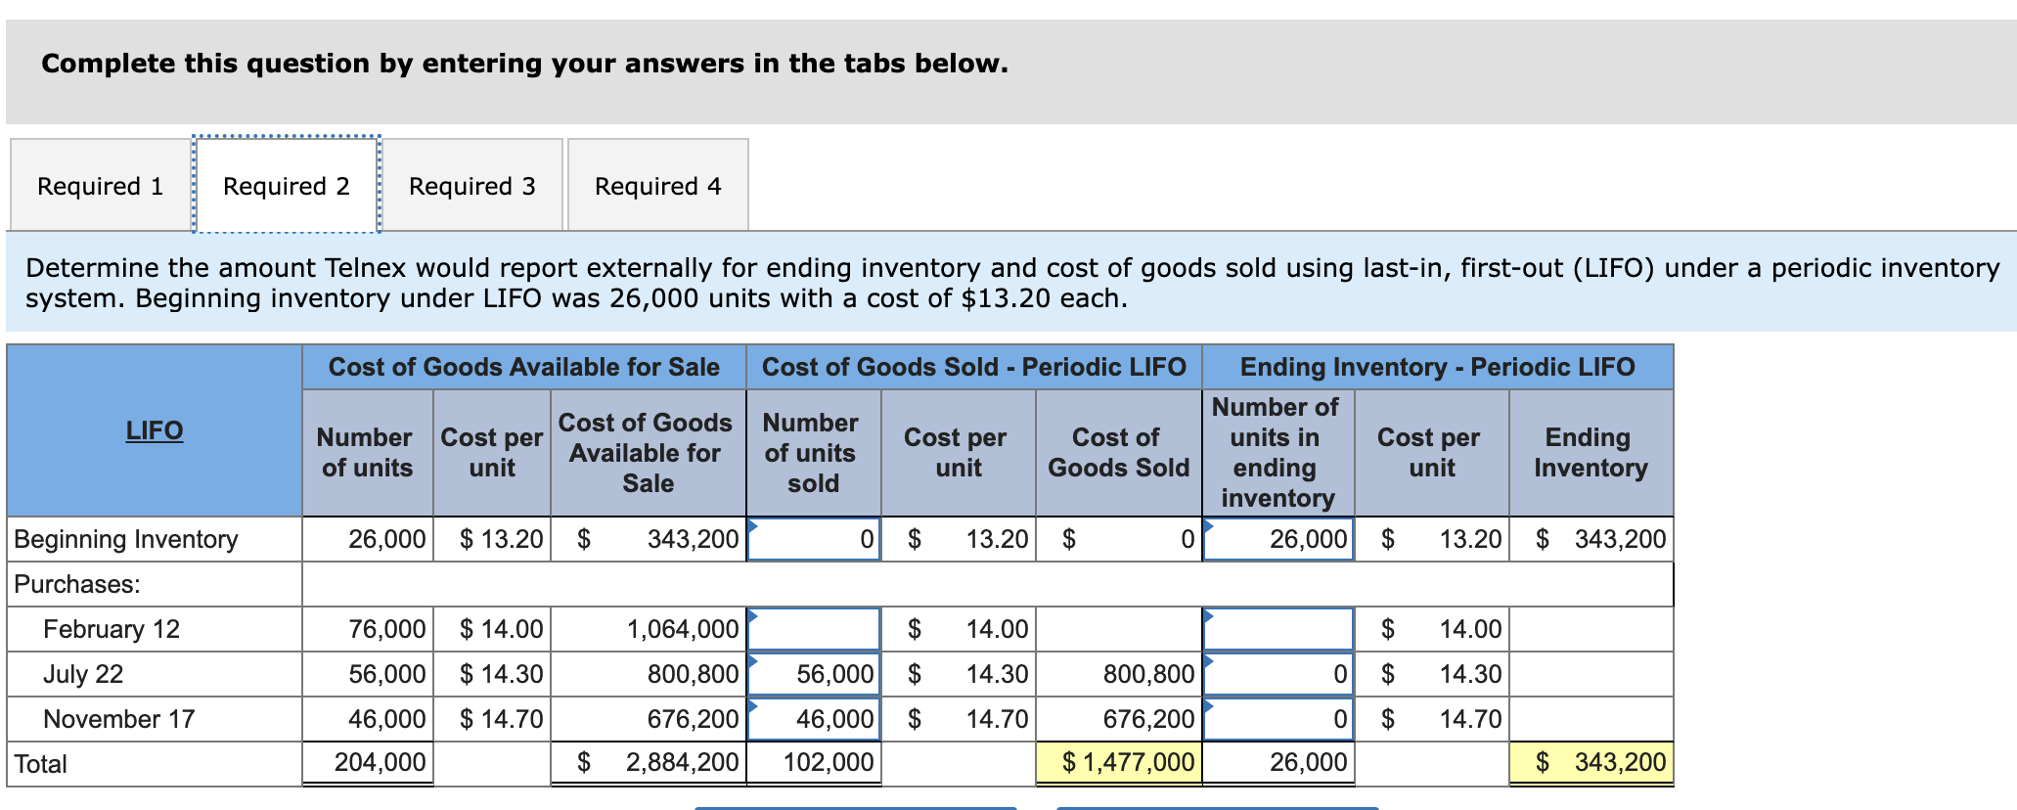Image resolution: width=2017 pixels, height=810 pixels.
Task: Select Beginning Inventory units sold input field
Action: (814, 539)
